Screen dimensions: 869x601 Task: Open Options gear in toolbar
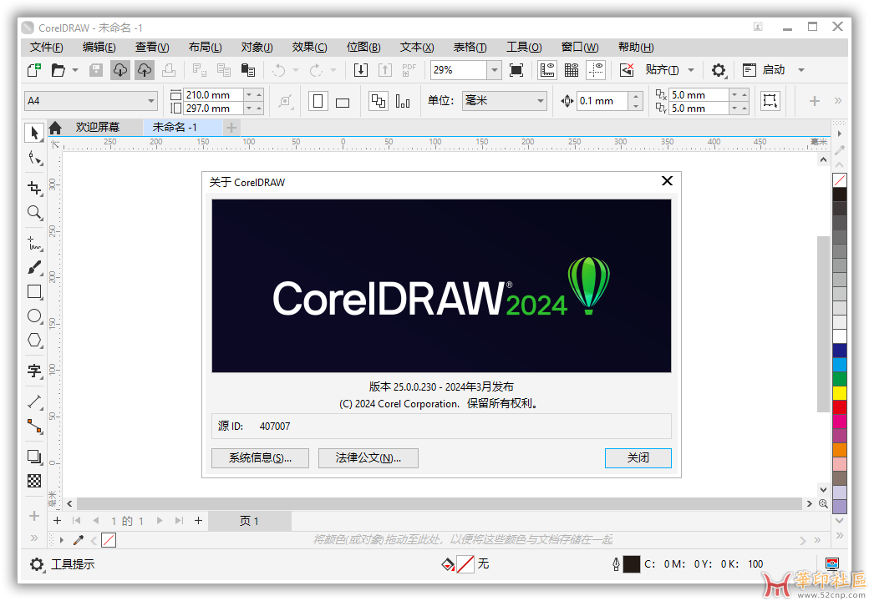click(719, 70)
